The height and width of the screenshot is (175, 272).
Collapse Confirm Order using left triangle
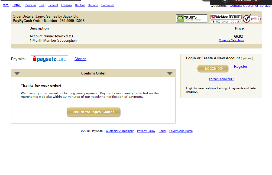[x=17, y=73]
